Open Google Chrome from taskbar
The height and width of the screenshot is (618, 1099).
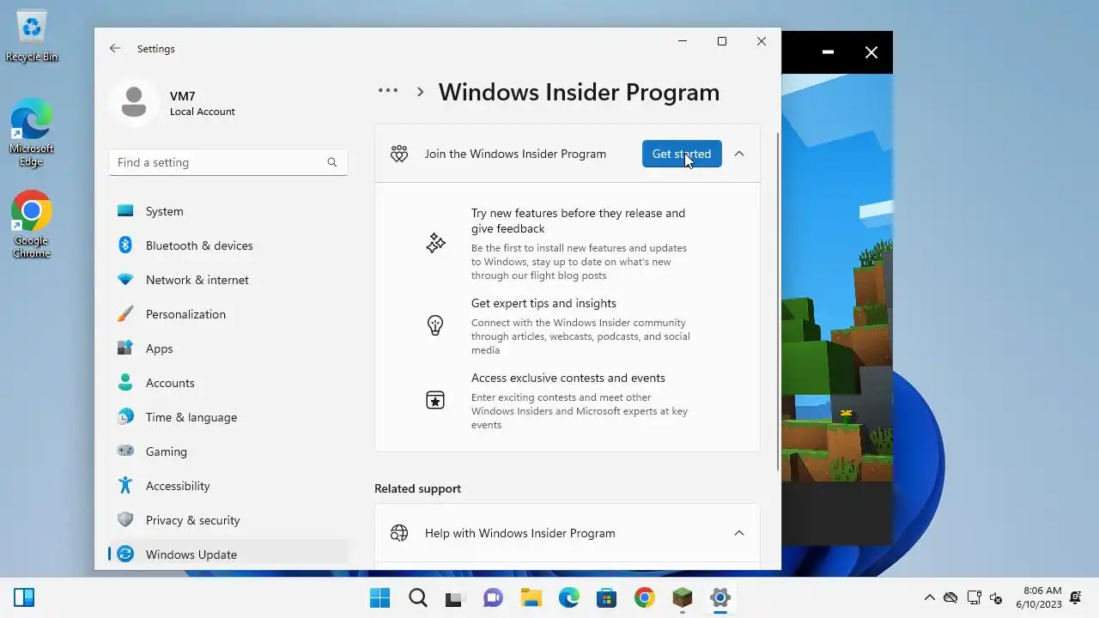tap(644, 597)
